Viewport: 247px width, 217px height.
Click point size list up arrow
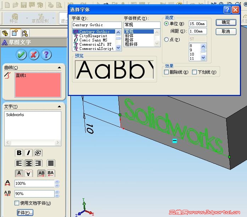pos(203,46)
